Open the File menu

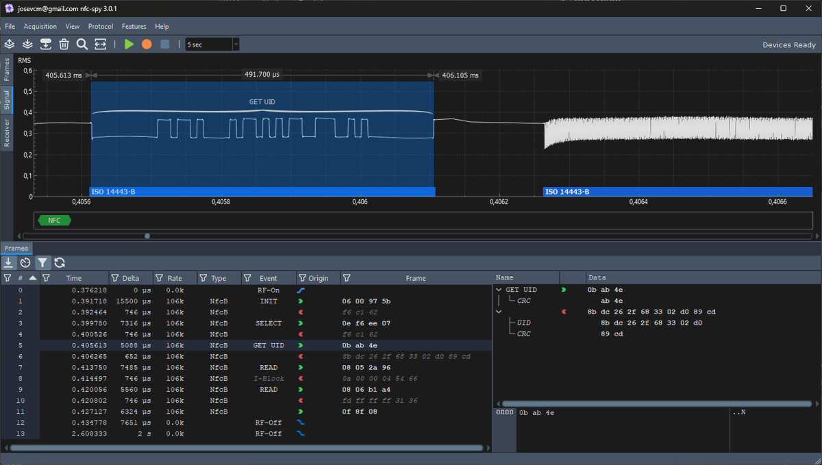click(x=10, y=27)
